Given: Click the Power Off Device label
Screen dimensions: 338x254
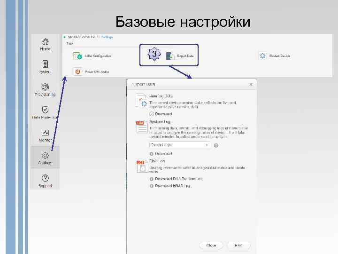Looking at the screenshot, I should pos(97,71).
